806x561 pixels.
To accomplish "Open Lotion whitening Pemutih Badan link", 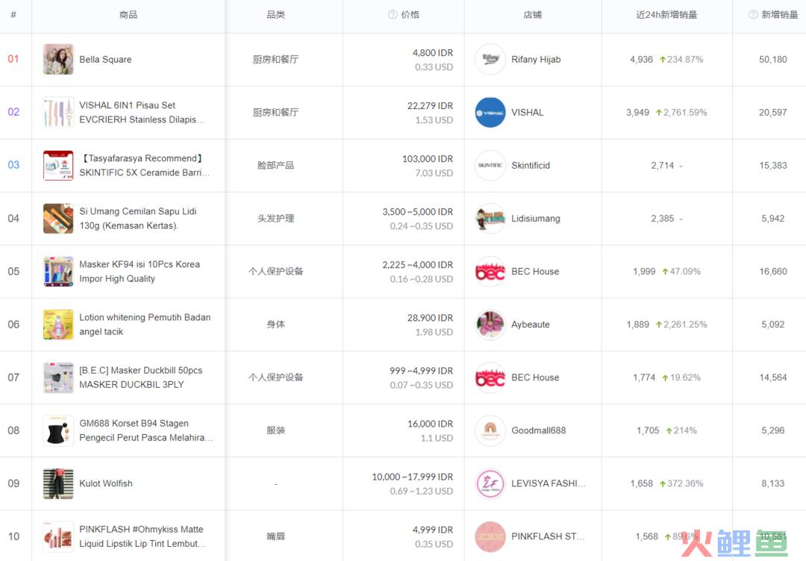I will point(145,324).
